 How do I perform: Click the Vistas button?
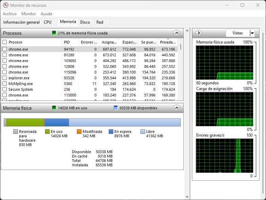238,33
